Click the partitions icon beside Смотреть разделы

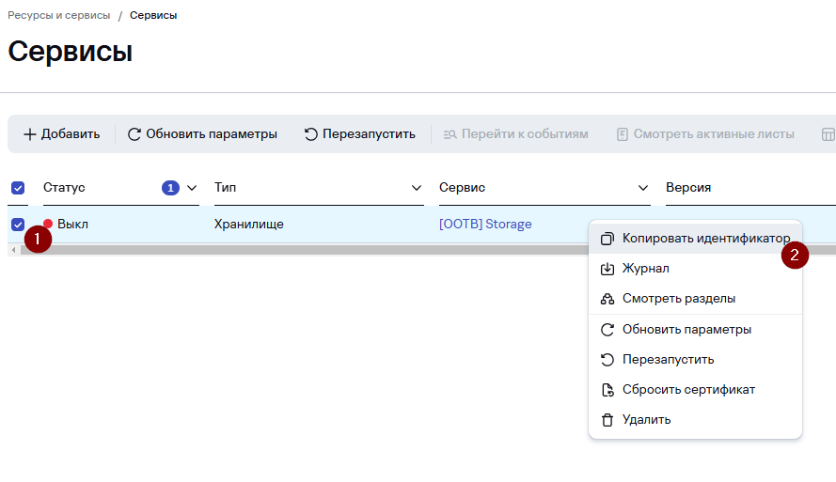(607, 299)
